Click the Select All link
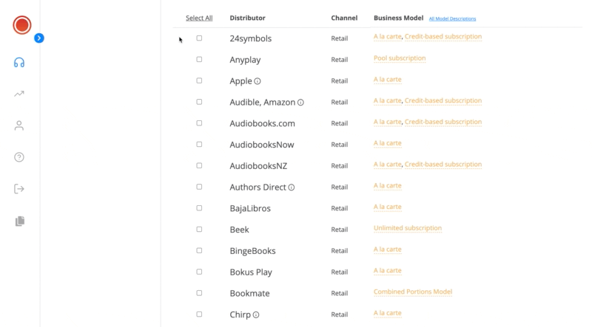The image size is (592, 327). tap(199, 18)
